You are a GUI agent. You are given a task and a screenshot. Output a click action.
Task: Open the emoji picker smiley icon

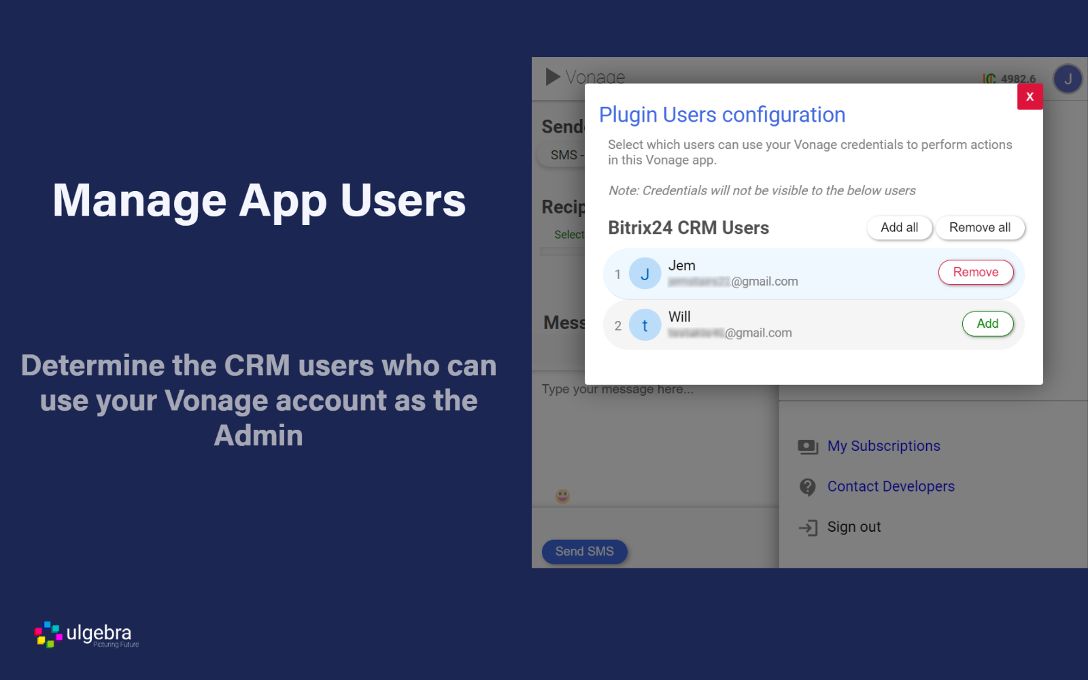click(x=562, y=496)
